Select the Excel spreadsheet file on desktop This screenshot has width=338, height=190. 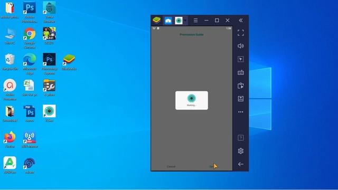click(x=30, y=88)
